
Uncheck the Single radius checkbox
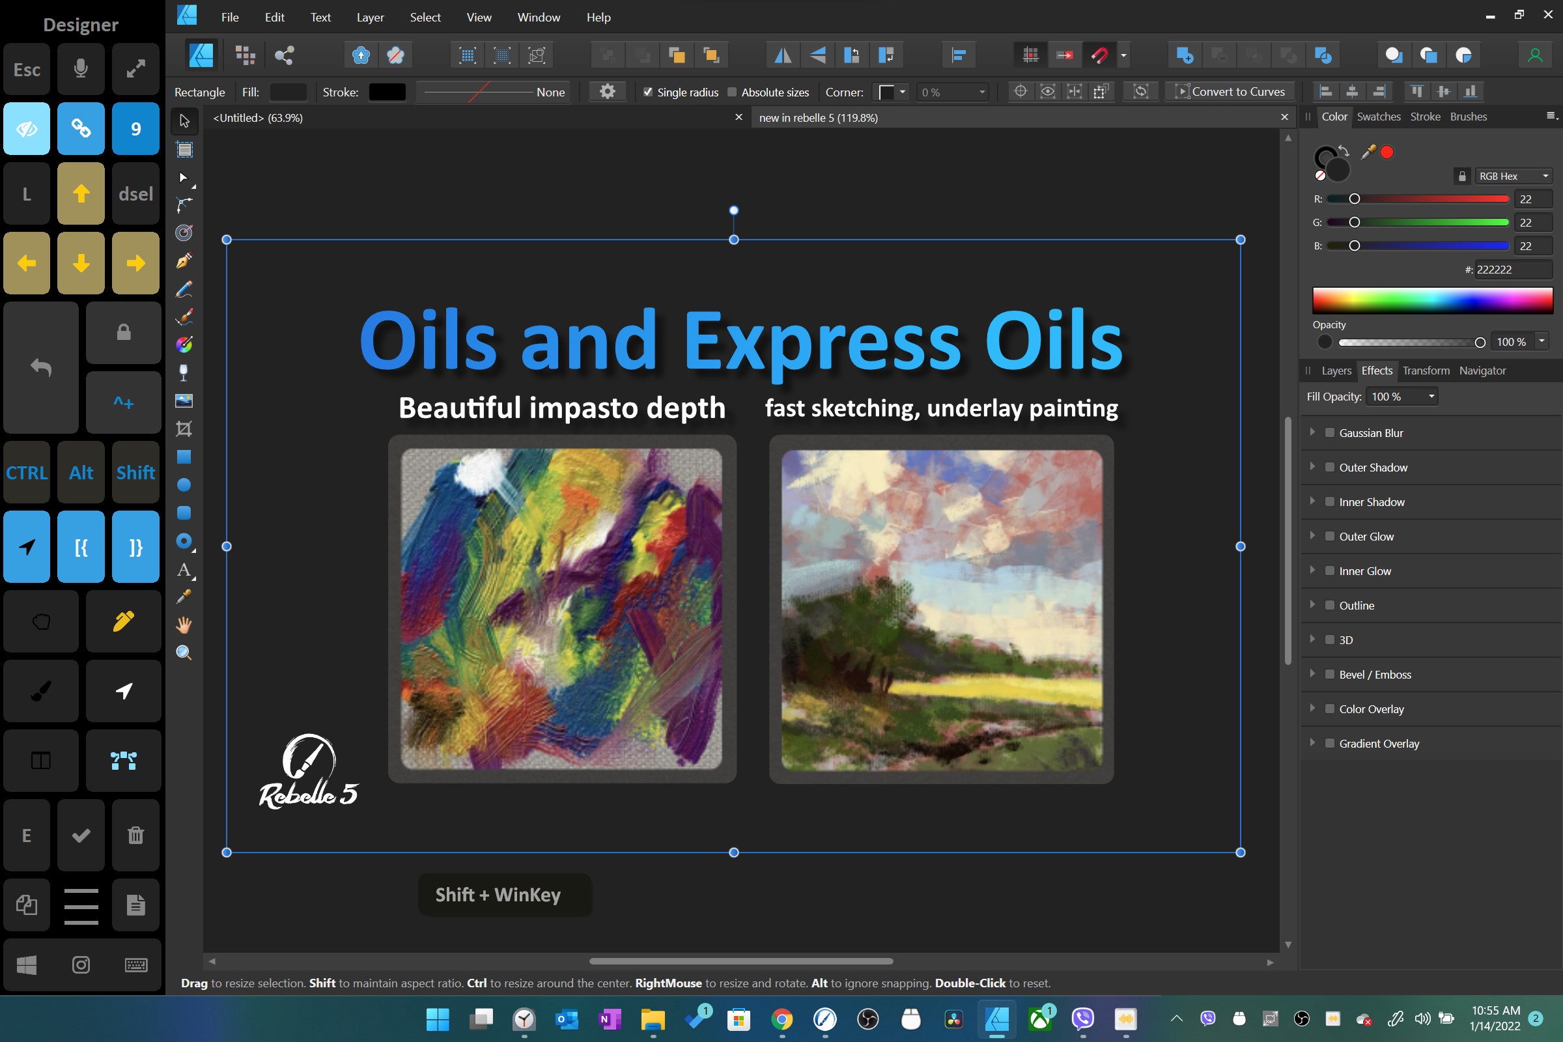click(648, 92)
